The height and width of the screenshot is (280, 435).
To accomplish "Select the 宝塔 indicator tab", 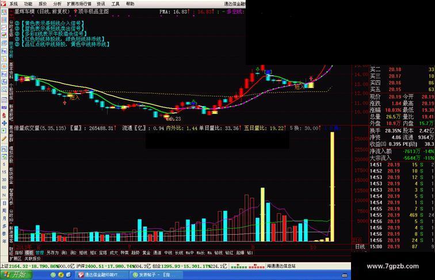I will [102, 253].
